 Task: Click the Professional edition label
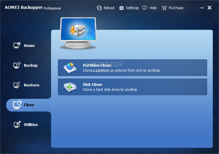pyautogui.click(x=52, y=8)
